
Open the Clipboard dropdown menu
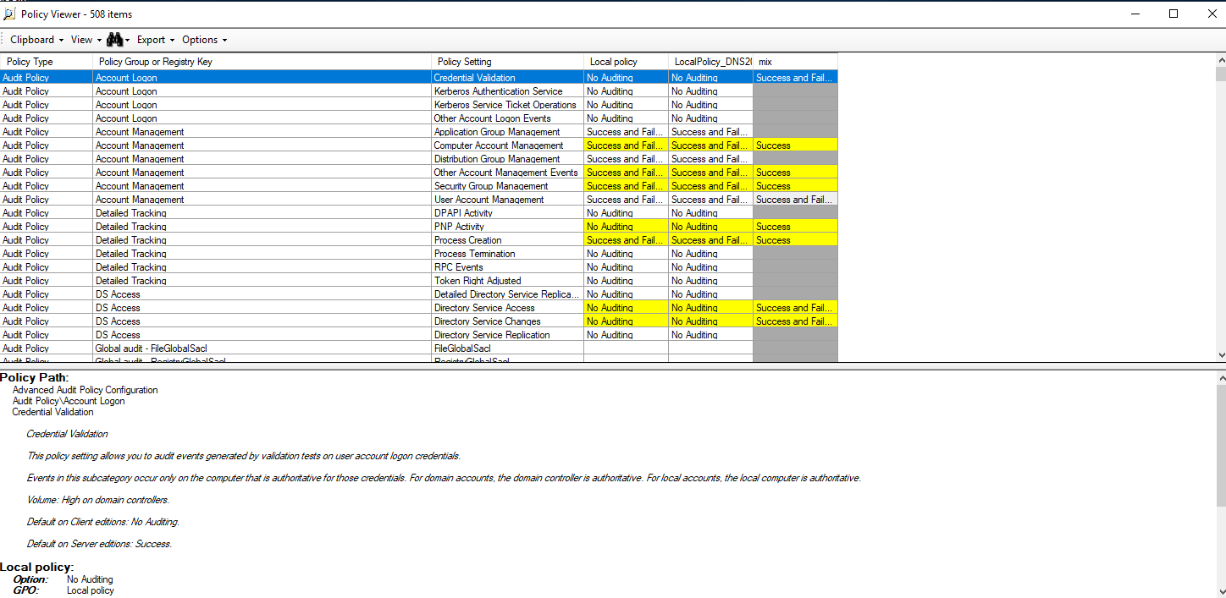click(36, 40)
